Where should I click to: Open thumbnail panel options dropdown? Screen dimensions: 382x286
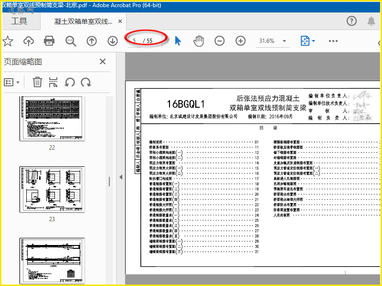pos(11,82)
